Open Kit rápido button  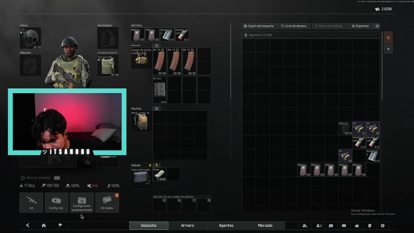107,203
